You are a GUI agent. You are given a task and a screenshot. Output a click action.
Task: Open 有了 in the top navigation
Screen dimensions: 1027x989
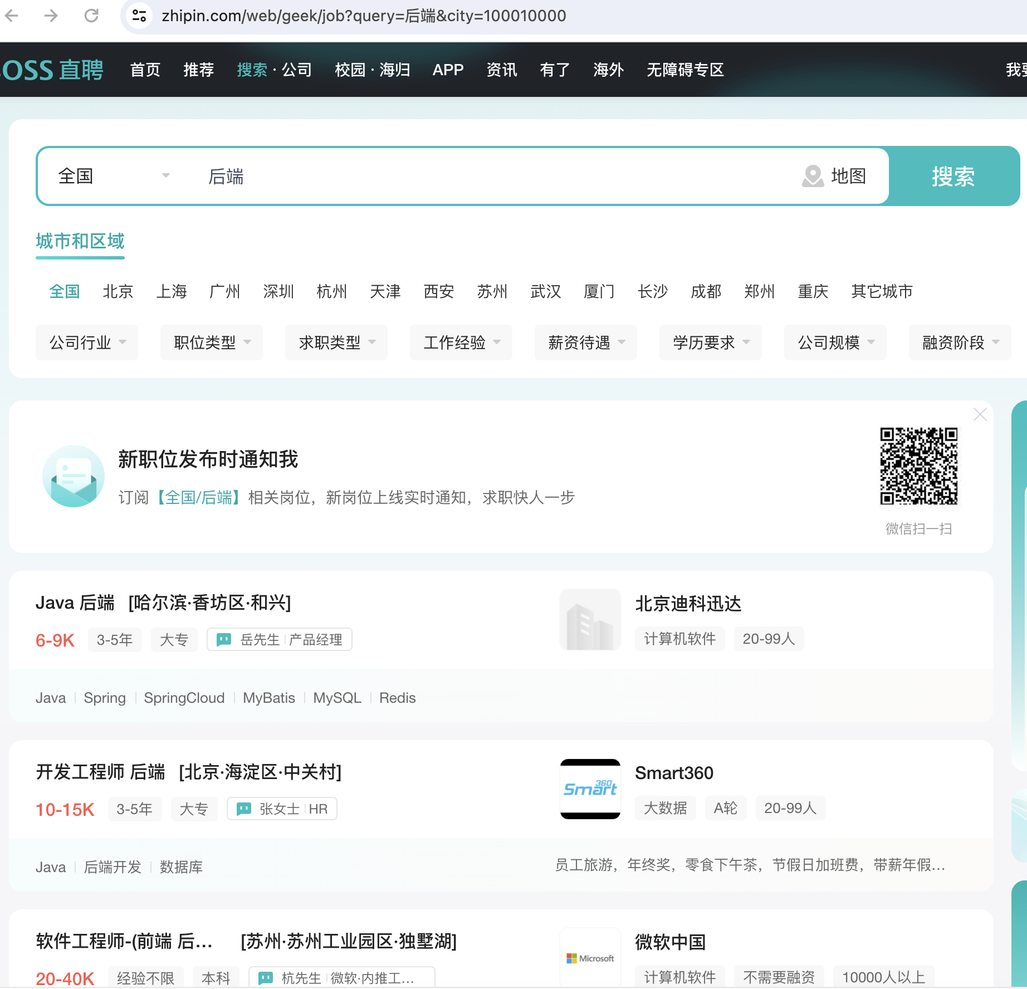pos(555,70)
